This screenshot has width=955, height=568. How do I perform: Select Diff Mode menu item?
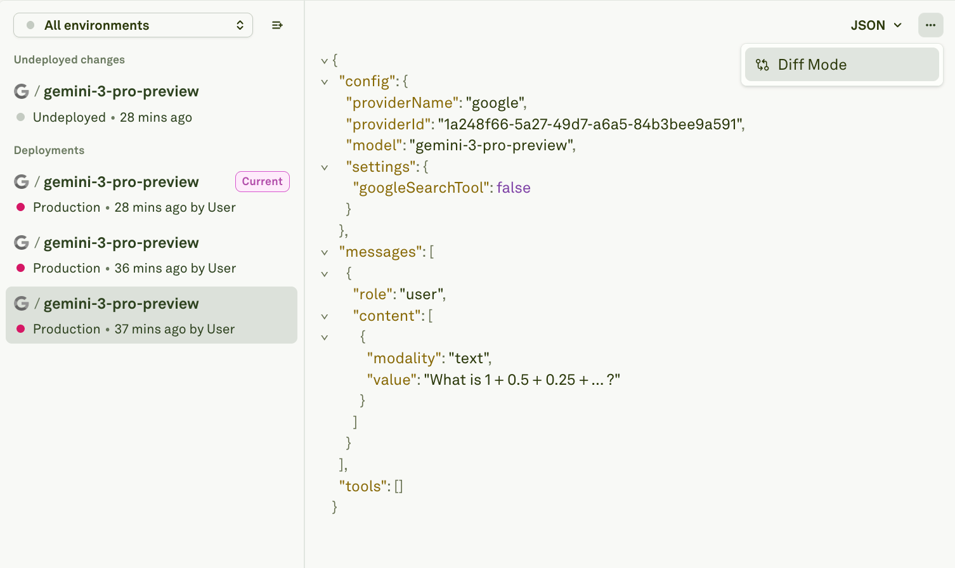tap(842, 65)
